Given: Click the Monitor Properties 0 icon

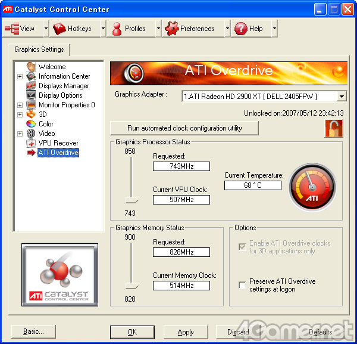Looking at the screenshot, I should click(31, 105).
